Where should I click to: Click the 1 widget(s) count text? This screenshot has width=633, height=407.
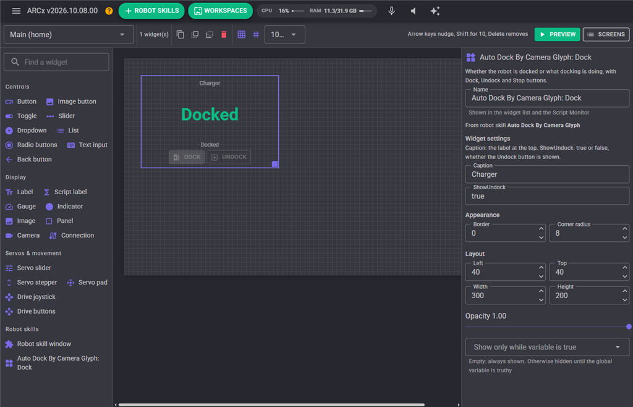point(154,35)
